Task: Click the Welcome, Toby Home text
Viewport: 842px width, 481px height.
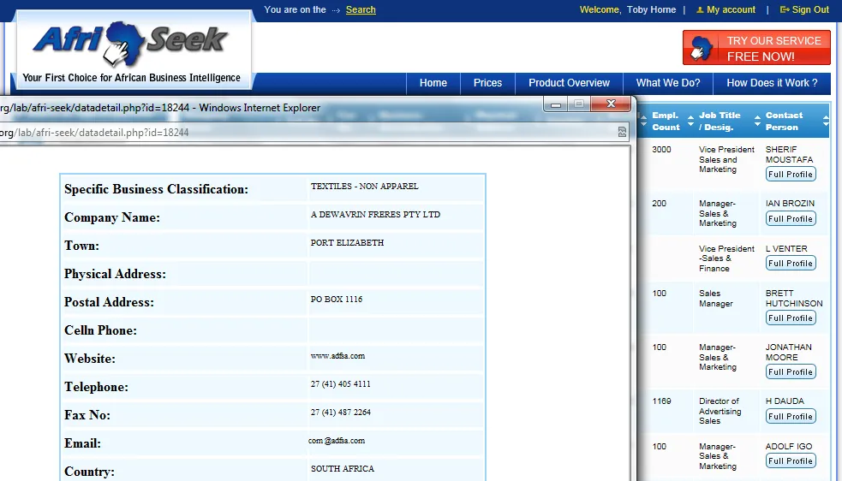Action: [628, 9]
